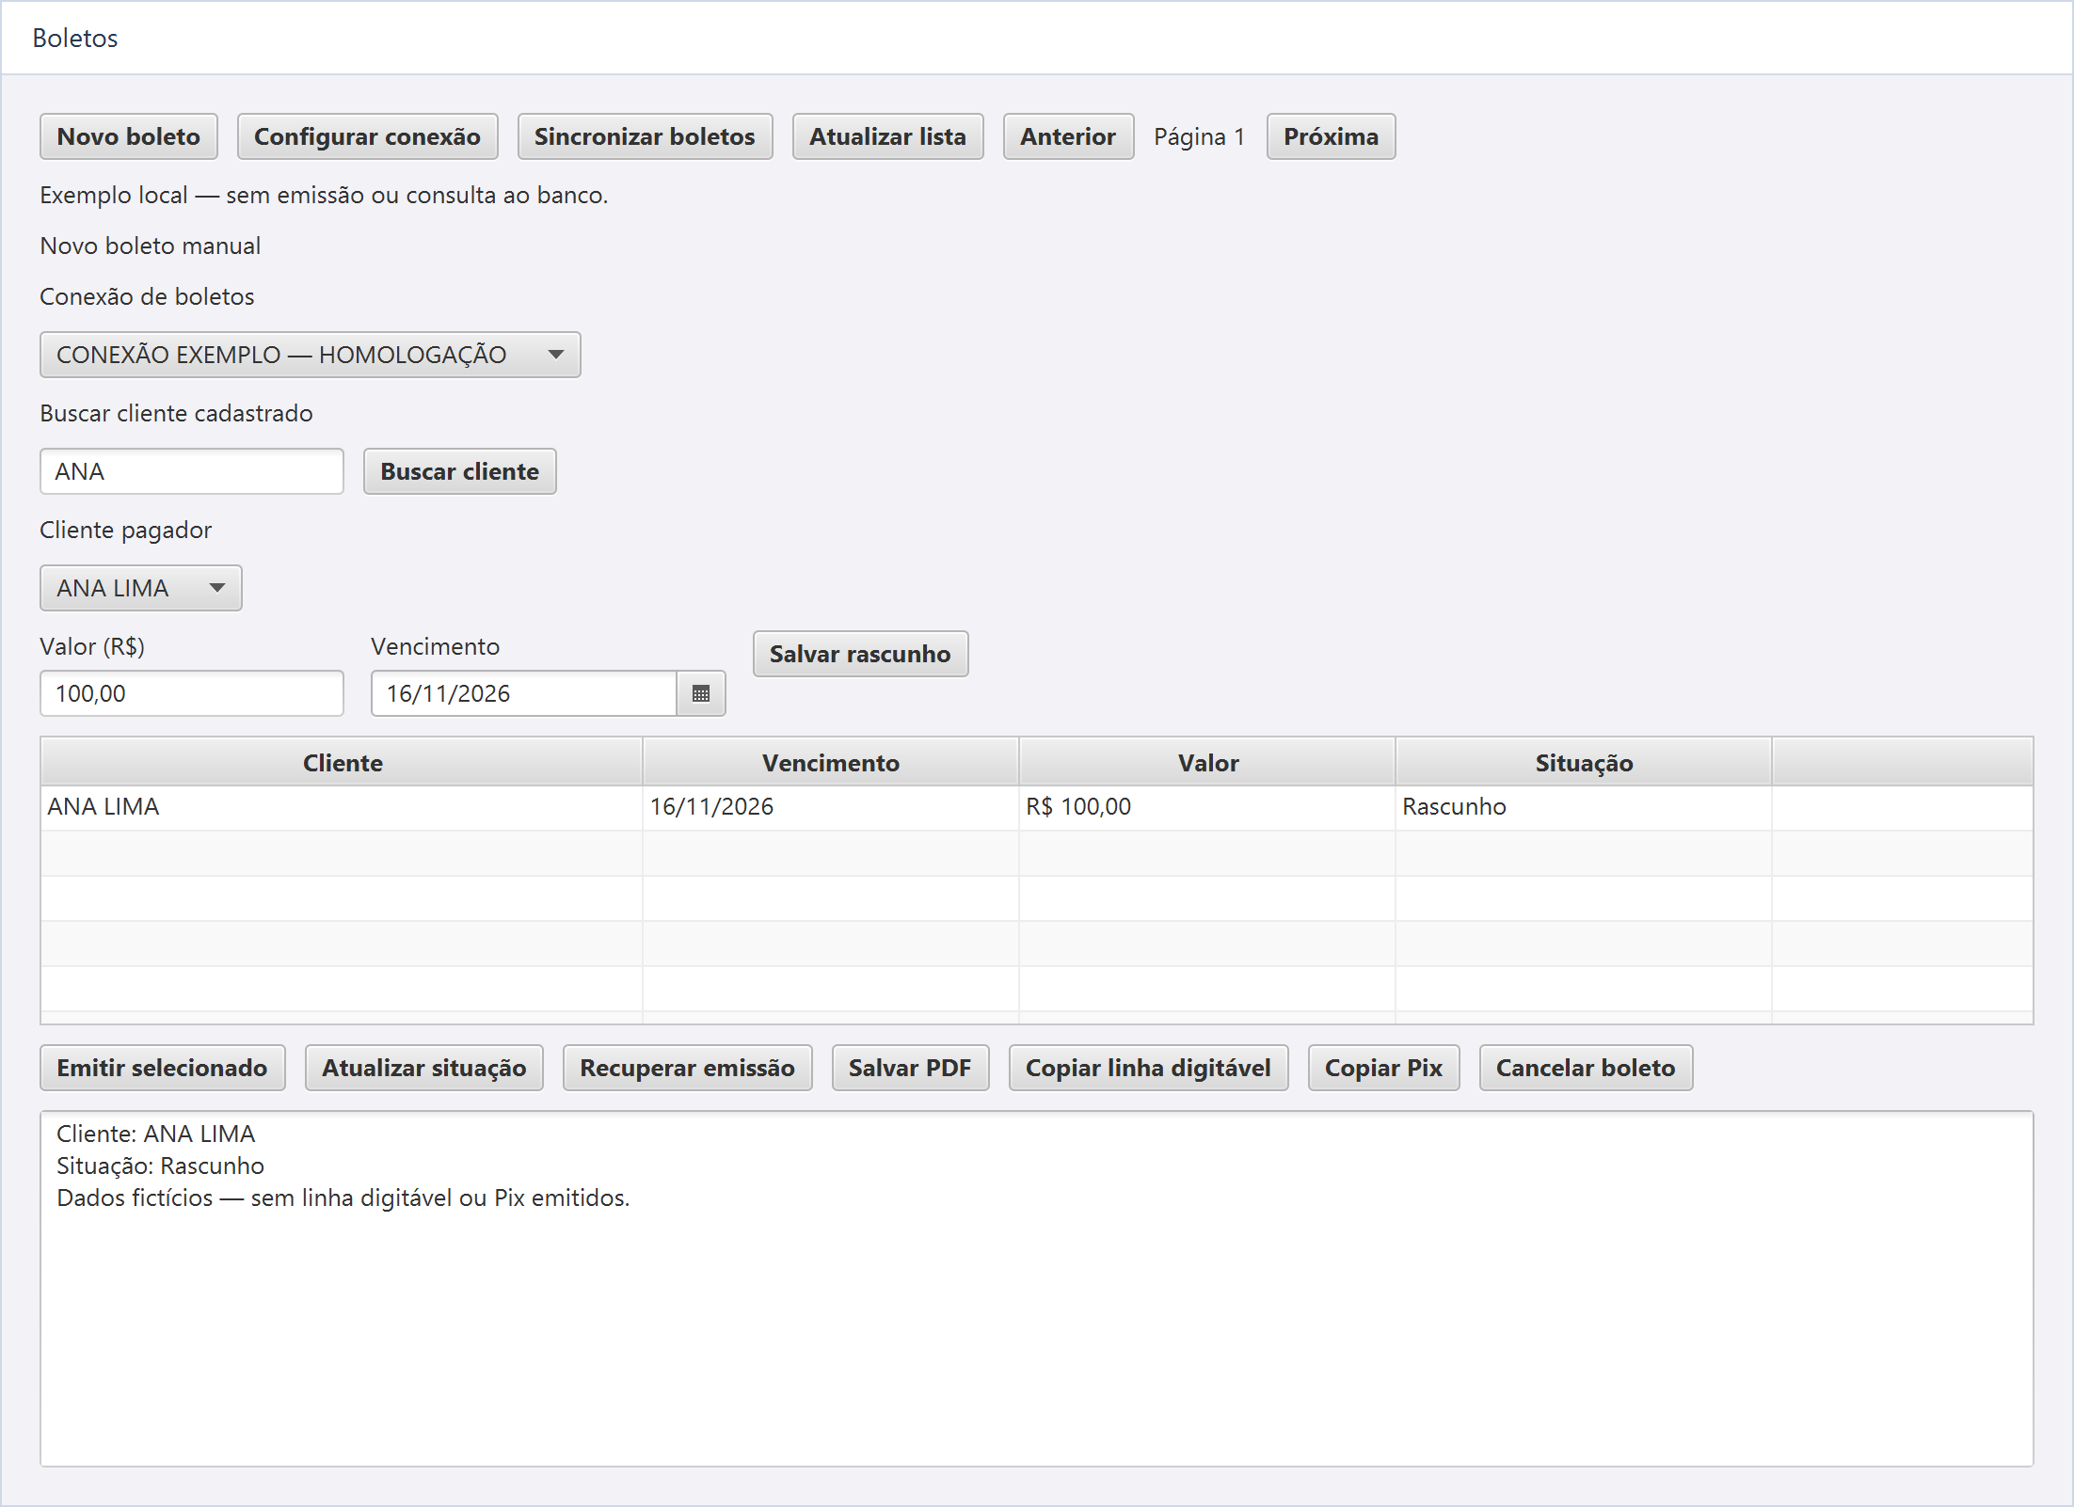Select the ANA LIMA table row cell
This screenshot has height=1507, width=2074.
click(x=343, y=807)
